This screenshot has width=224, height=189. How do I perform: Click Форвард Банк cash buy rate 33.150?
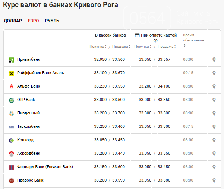coord(100,167)
